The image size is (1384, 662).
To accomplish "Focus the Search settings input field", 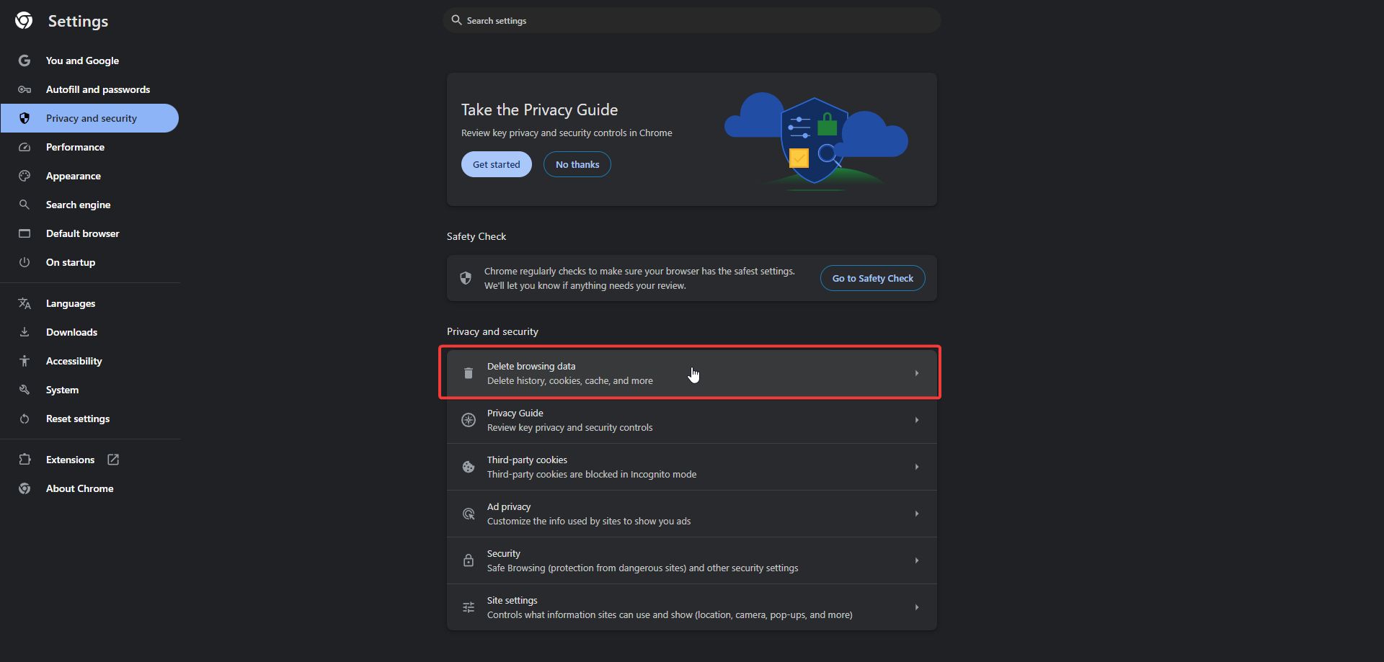I will (x=692, y=20).
